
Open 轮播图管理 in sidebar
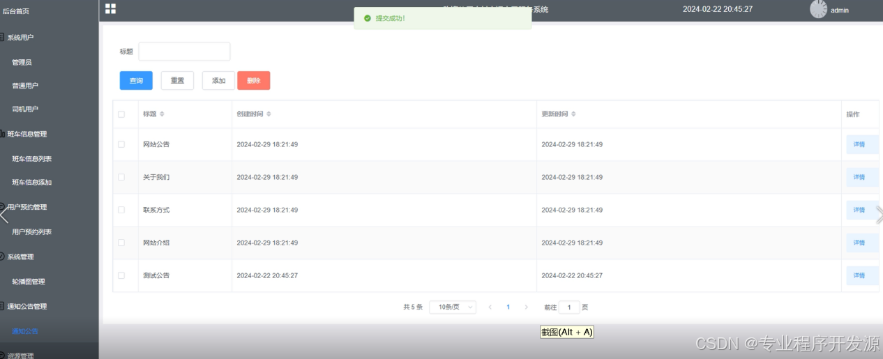[x=29, y=282]
